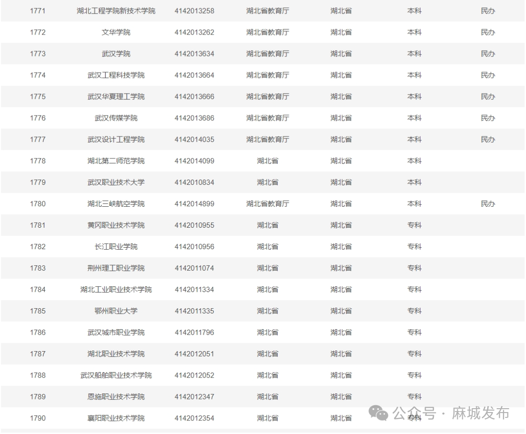This screenshot has width=526, height=434.
Task: Click the 武汉工程科技学院 entry
Action: (116, 75)
